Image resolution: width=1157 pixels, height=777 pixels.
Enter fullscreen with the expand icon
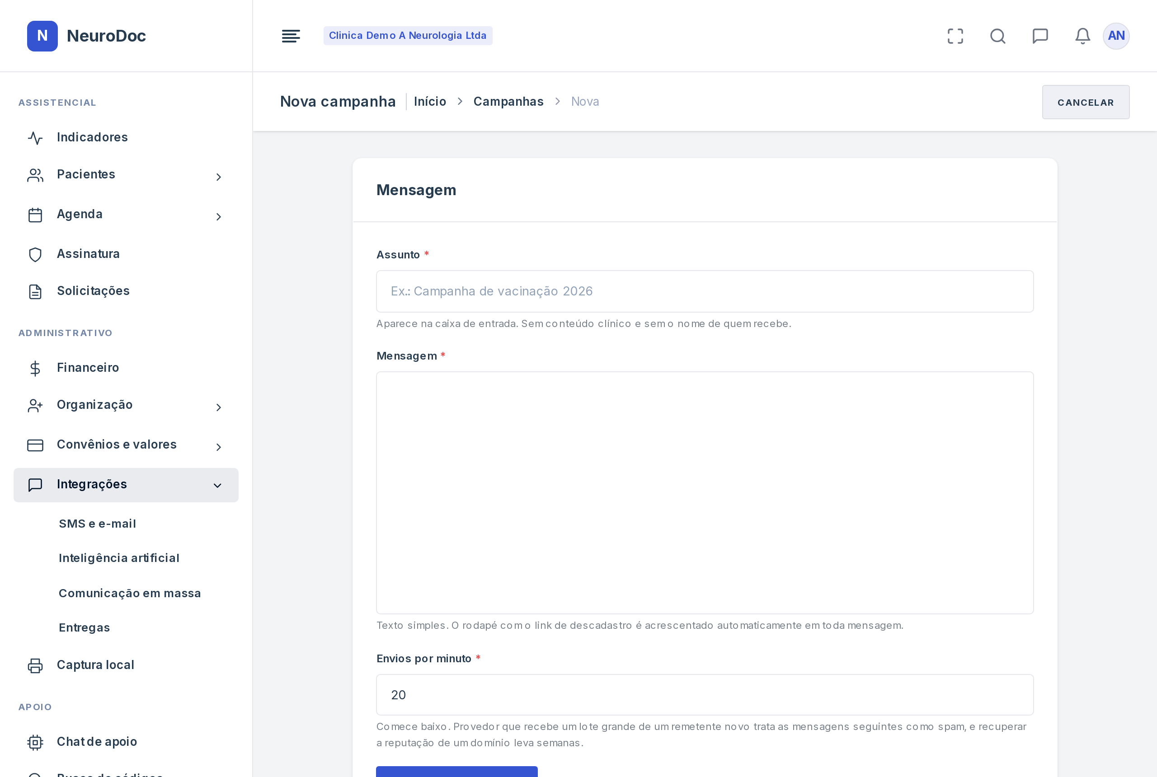[955, 36]
